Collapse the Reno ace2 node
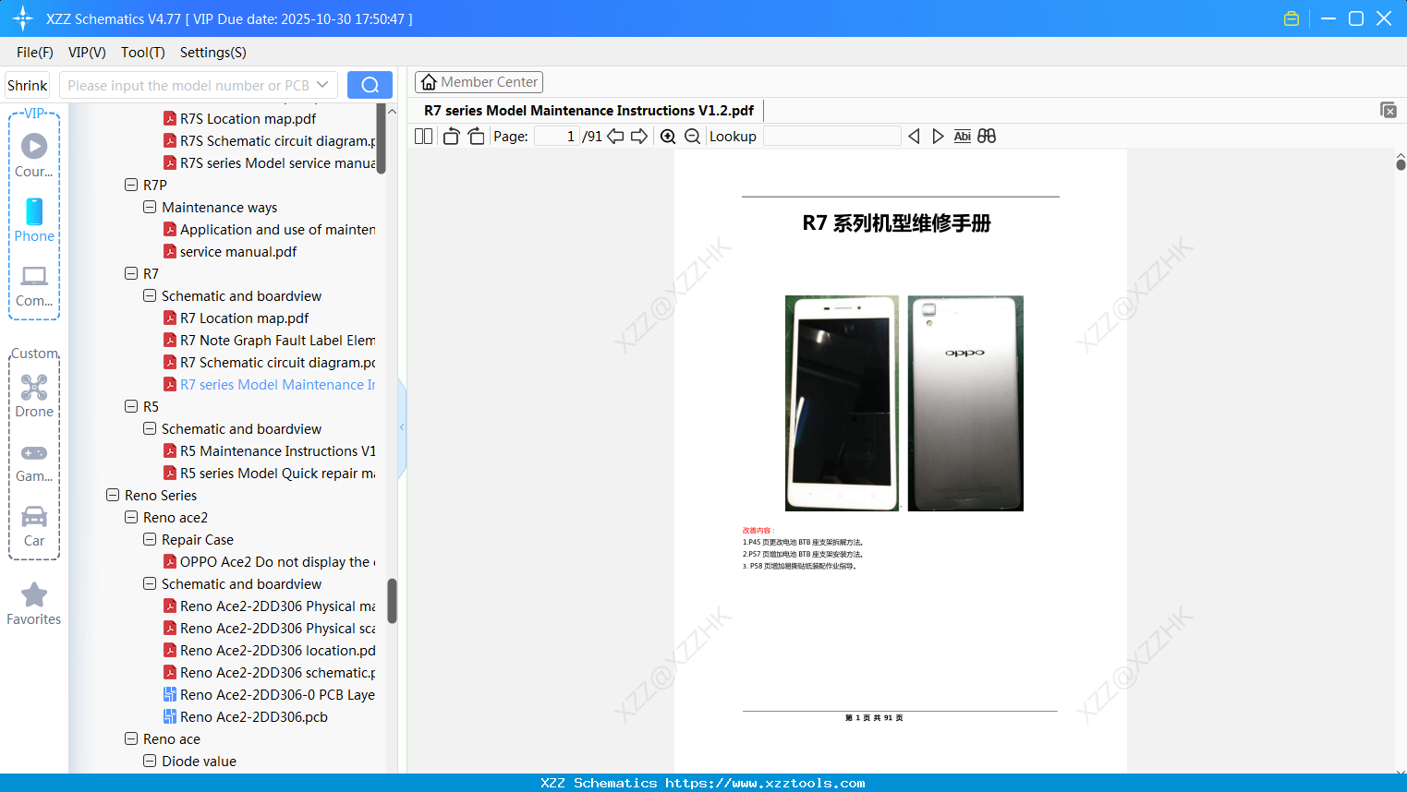 point(131,517)
